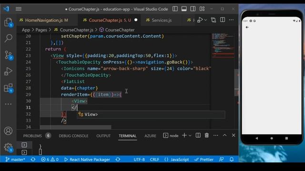Tap the emulator Android home circle button

tap(272, 138)
